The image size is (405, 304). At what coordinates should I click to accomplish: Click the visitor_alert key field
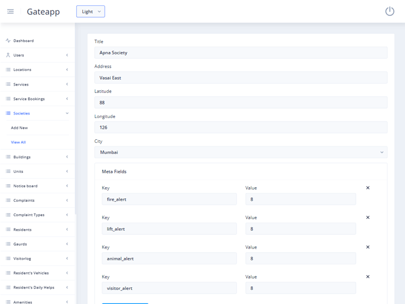point(169,288)
